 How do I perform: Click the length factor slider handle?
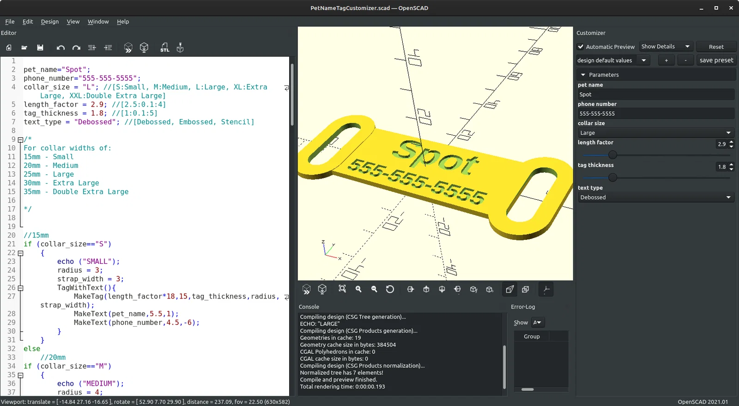click(x=612, y=155)
